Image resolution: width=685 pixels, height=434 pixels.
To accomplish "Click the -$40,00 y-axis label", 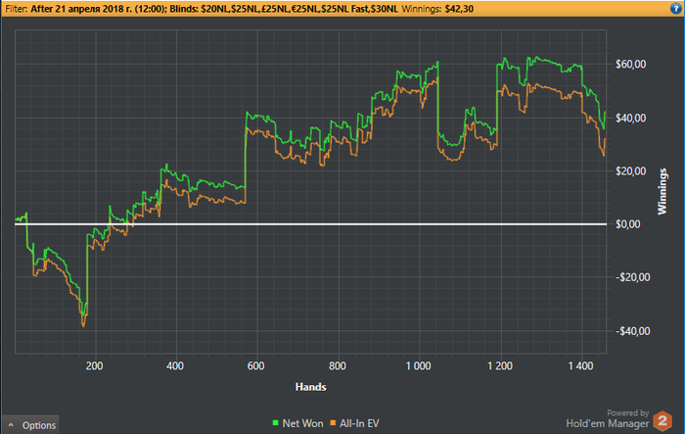I will [x=632, y=331].
